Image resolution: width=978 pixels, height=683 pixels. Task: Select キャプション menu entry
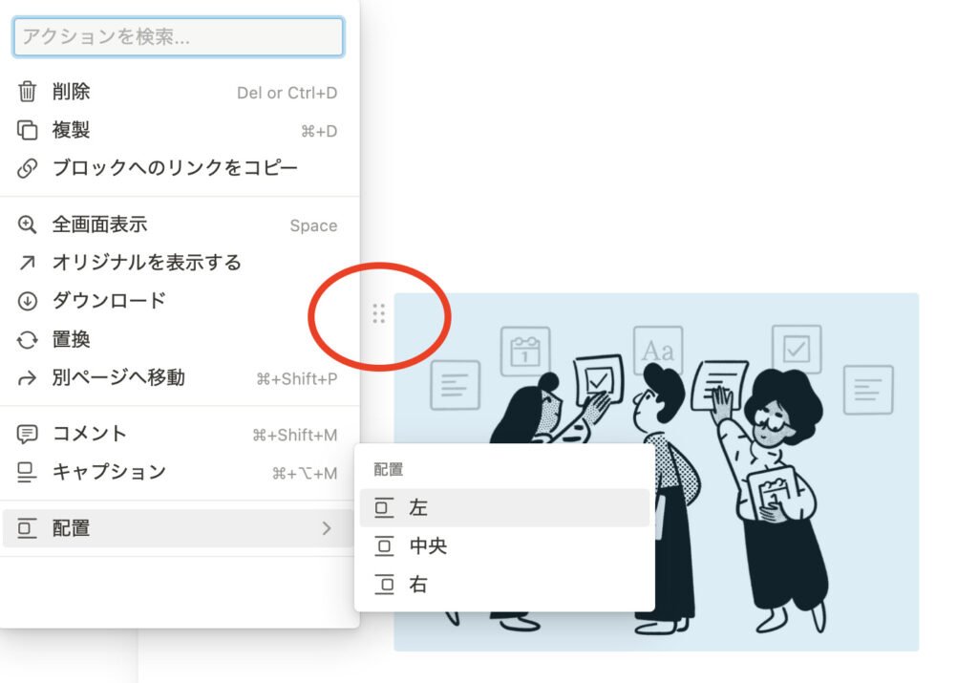pos(179,472)
